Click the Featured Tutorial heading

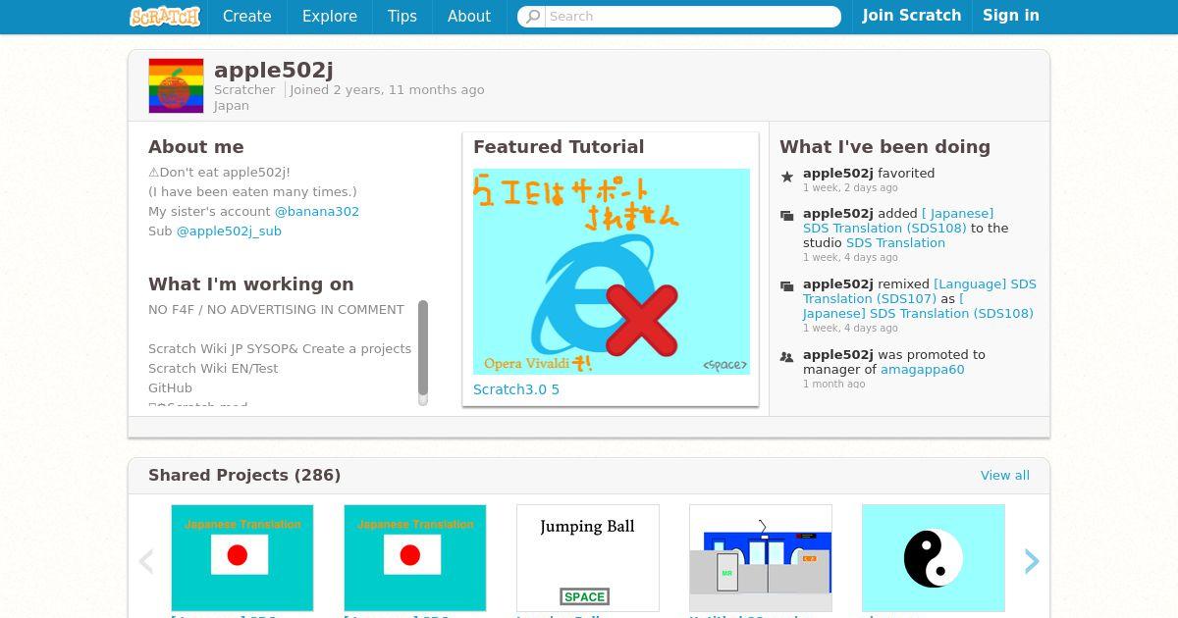(x=559, y=147)
